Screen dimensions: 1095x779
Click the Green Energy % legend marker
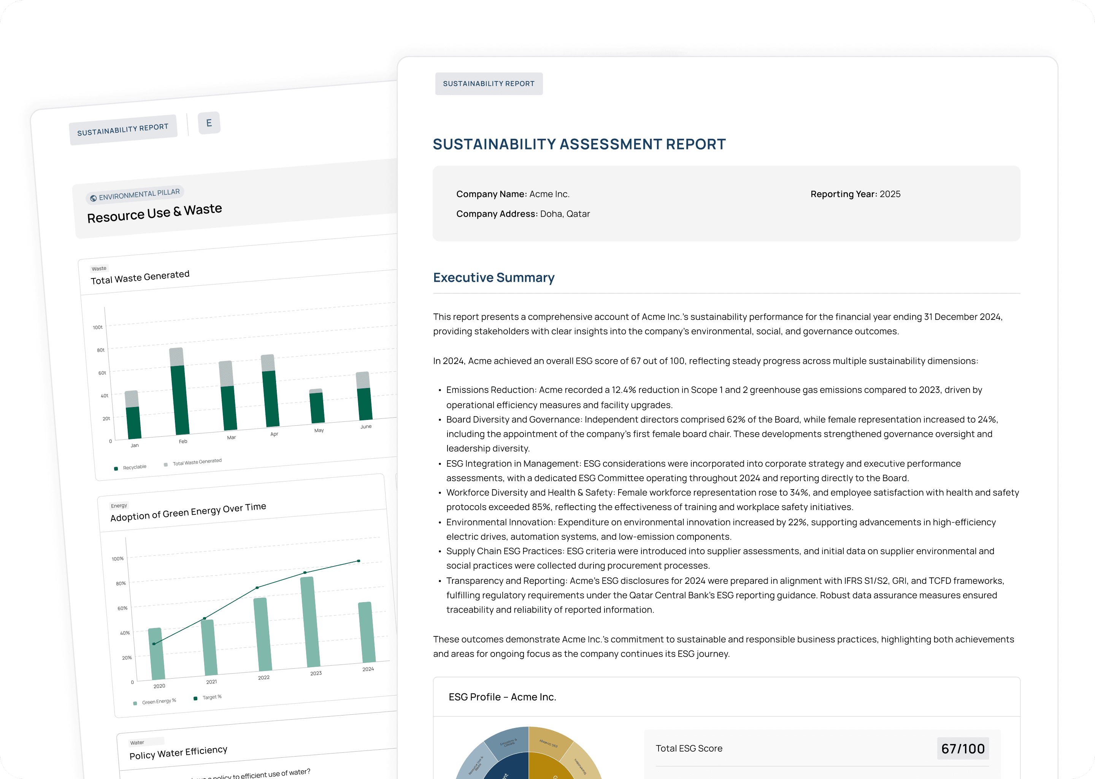135,703
